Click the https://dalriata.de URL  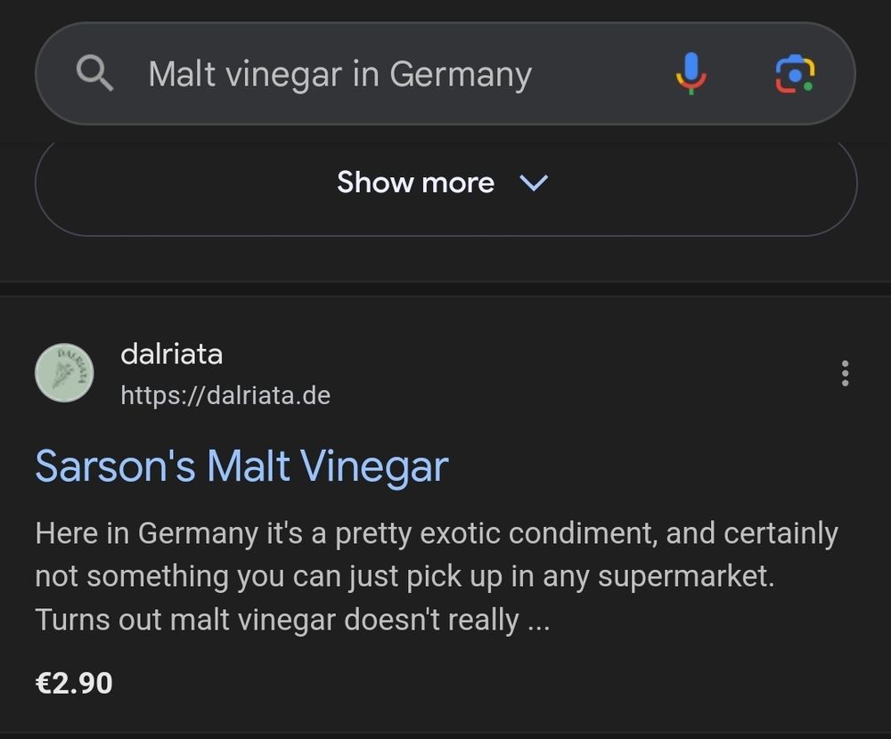click(x=225, y=394)
